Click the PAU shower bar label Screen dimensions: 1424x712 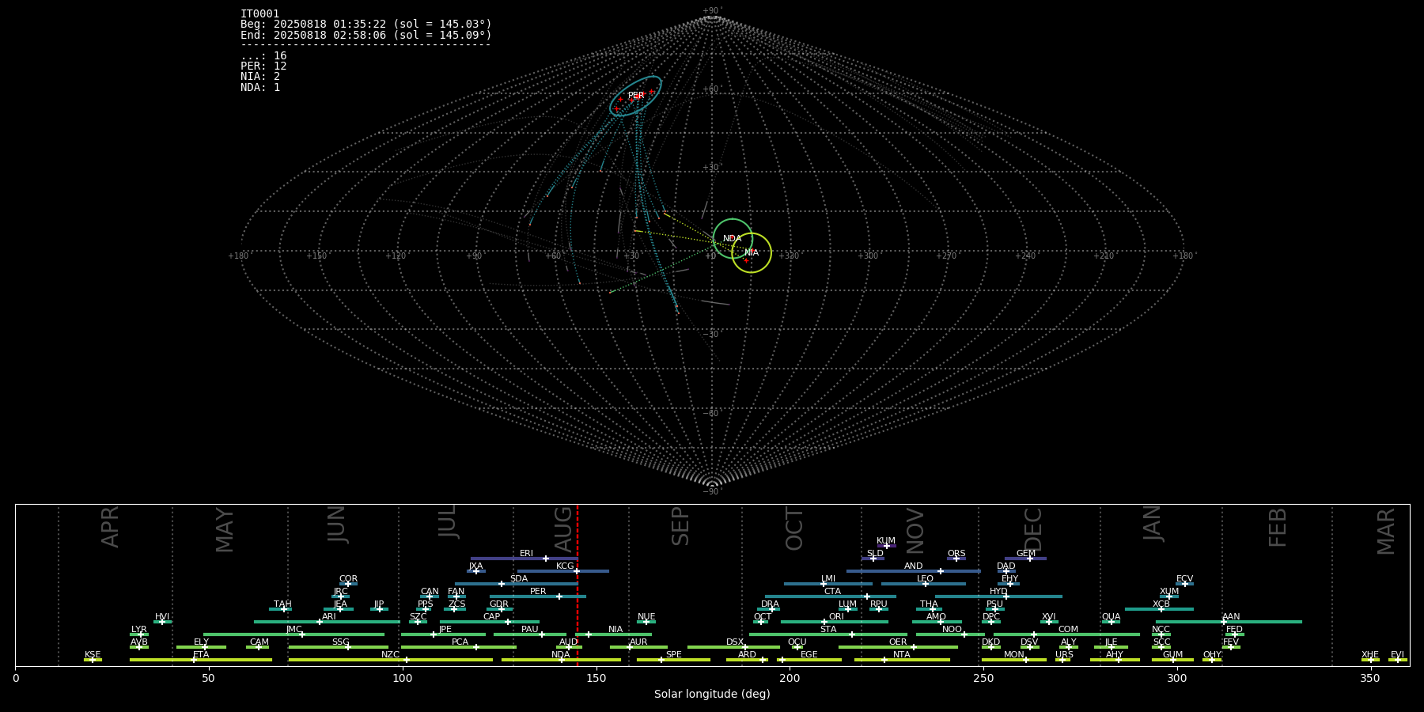[x=530, y=629]
